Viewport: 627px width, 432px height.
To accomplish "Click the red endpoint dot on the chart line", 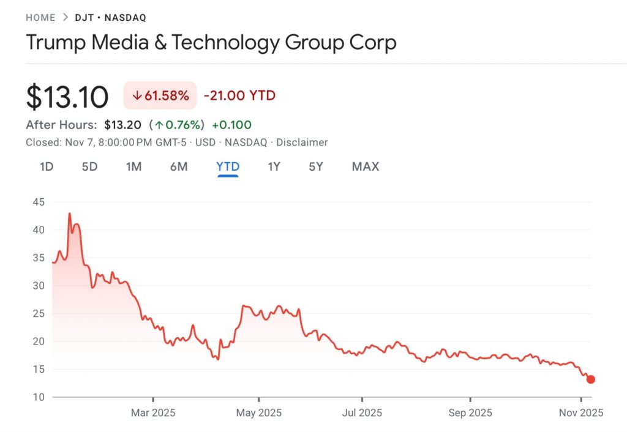I will [x=591, y=379].
